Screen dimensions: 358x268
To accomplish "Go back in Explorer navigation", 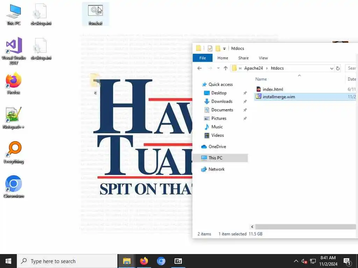I will point(200,68).
